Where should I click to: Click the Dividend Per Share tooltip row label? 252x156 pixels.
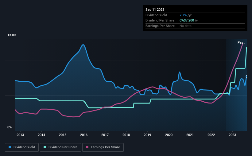[160, 21]
